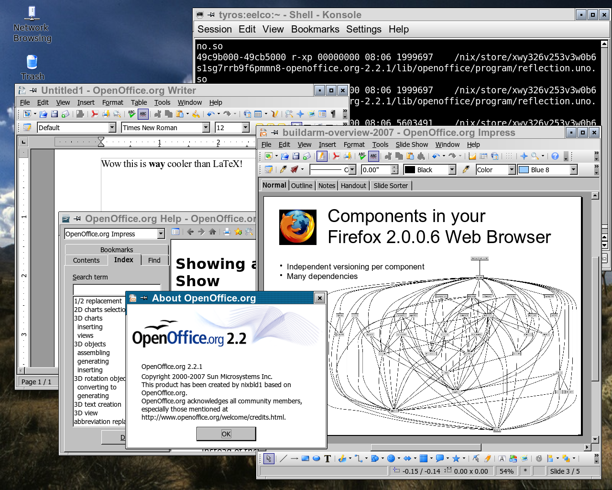Click Export as PDF icon in Writer
Image resolution: width=612 pixels, height=490 pixels.
coord(95,114)
